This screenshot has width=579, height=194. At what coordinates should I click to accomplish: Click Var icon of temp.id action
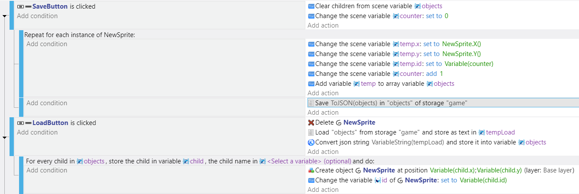point(311,64)
